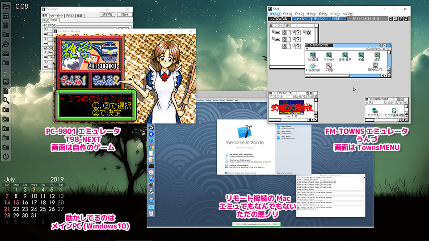The image size is (429, 241).
Task: Open 表示(V) menu in うんづ window
Action: [311, 14]
